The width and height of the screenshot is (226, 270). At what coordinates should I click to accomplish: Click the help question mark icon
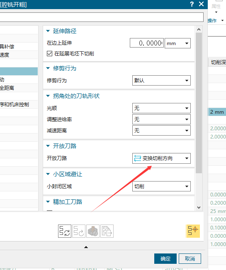click(192, 4)
